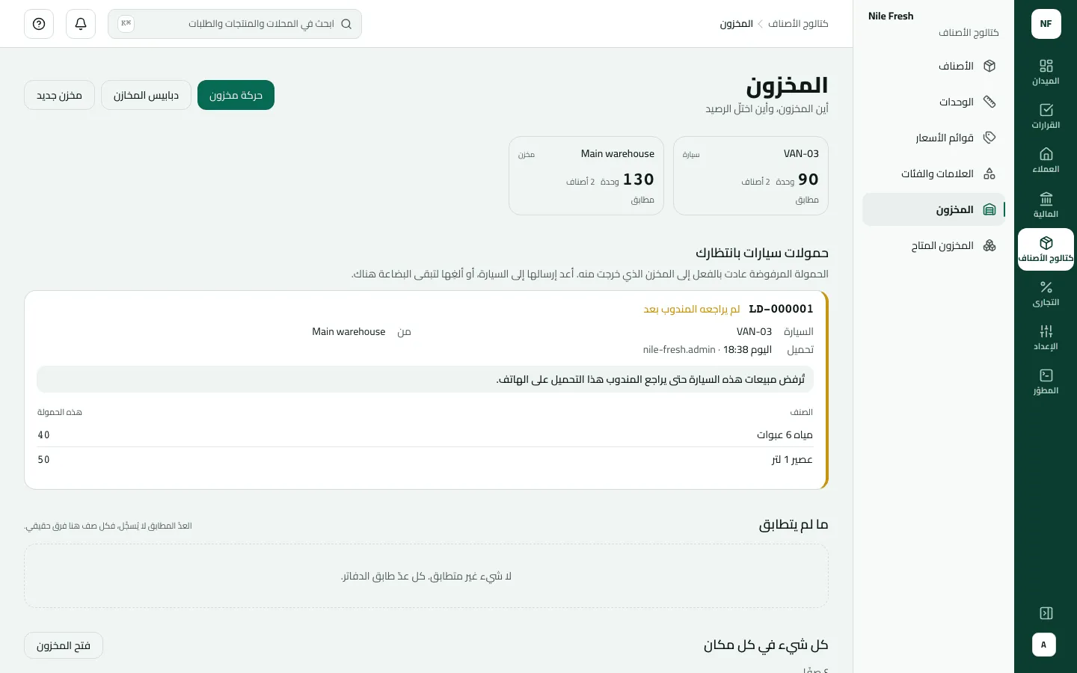Click the Nile Fresh company name
The width and height of the screenshot is (1077, 673).
tap(891, 16)
